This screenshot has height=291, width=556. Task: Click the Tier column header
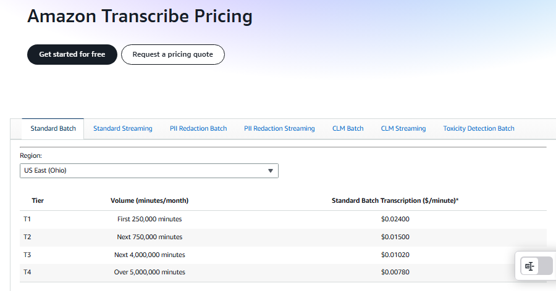tap(38, 200)
